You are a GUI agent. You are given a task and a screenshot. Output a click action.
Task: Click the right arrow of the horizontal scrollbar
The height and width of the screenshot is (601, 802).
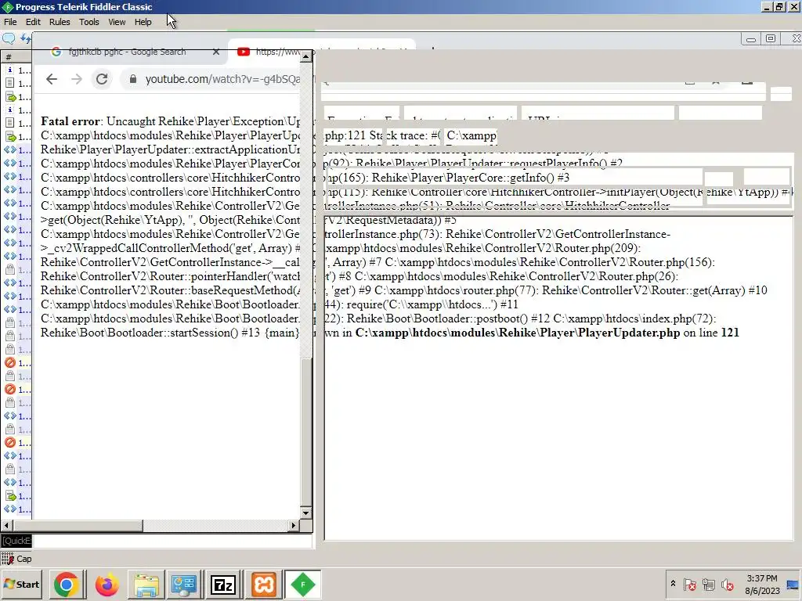294,525
